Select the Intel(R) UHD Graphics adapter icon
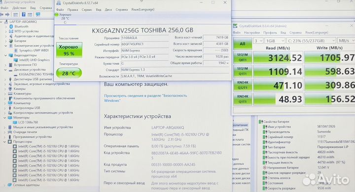Screen dimensions: 355x192 16,60
